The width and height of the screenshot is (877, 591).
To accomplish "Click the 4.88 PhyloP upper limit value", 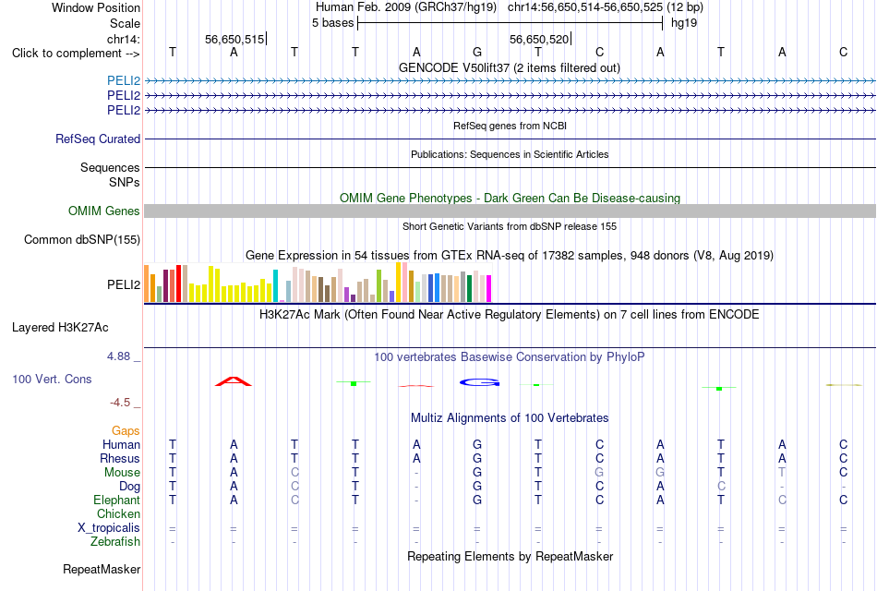I will 118,356.
